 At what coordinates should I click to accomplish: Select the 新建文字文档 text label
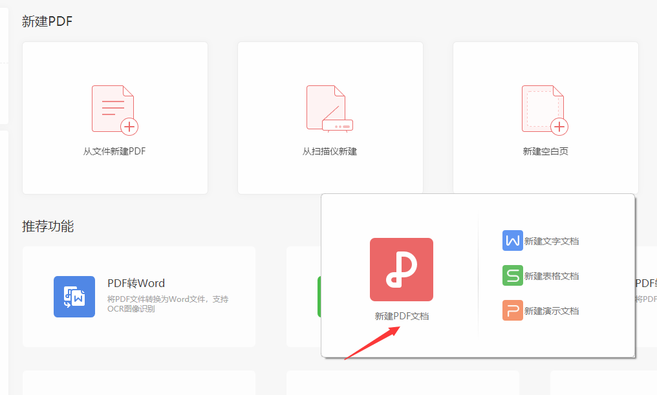click(551, 241)
